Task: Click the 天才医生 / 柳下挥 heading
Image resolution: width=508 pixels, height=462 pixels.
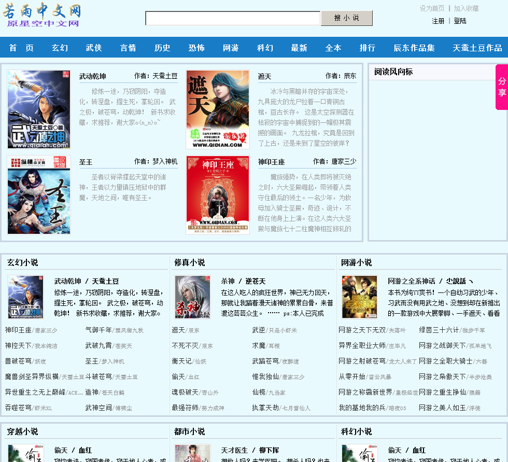Action: pos(250,451)
